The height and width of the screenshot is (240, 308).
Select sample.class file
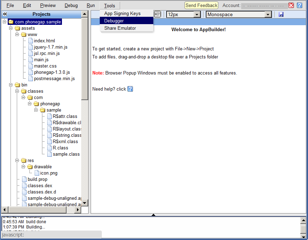(66, 154)
